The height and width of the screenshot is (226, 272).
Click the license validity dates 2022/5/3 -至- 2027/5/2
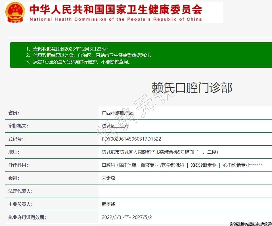coord(127,217)
